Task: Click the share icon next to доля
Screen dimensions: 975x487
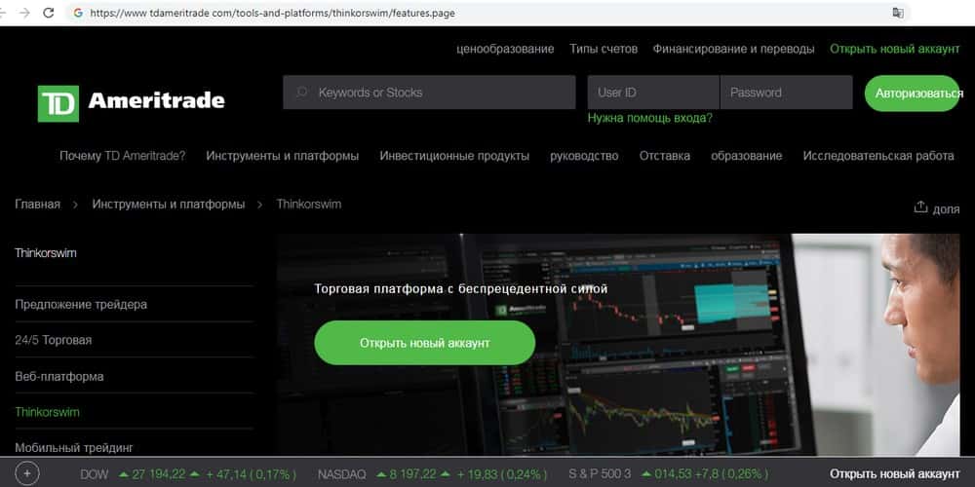Action: (919, 207)
